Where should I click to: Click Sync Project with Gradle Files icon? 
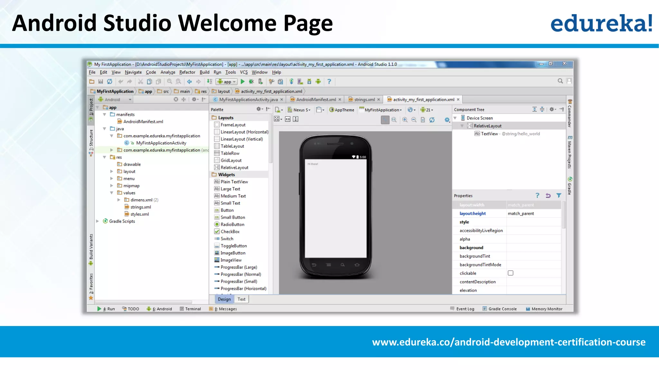[x=292, y=82]
